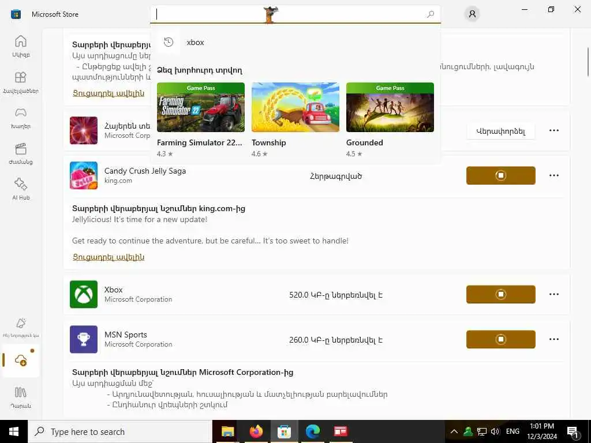Open the Windows Start menu
The image size is (591, 443).
(x=14, y=431)
